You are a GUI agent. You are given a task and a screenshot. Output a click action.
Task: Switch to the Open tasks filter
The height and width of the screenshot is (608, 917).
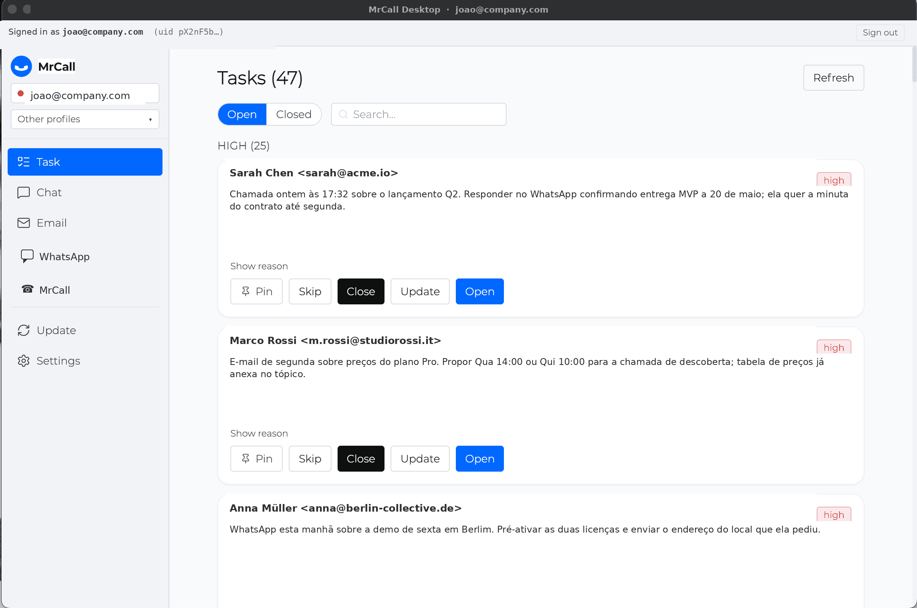click(x=242, y=114)
